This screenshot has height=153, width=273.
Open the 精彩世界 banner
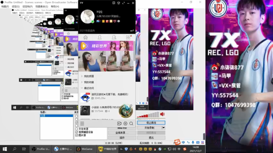tap(106, 46)
